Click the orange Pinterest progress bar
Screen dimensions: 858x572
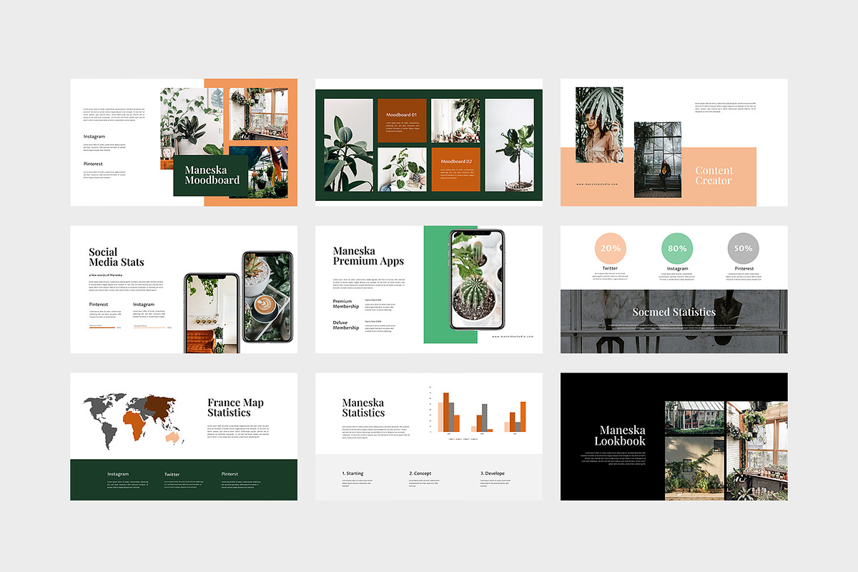click(x=102, y=327)
